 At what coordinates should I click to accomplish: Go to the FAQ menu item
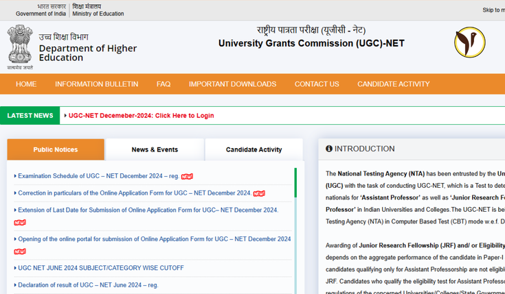coord(164,84)
